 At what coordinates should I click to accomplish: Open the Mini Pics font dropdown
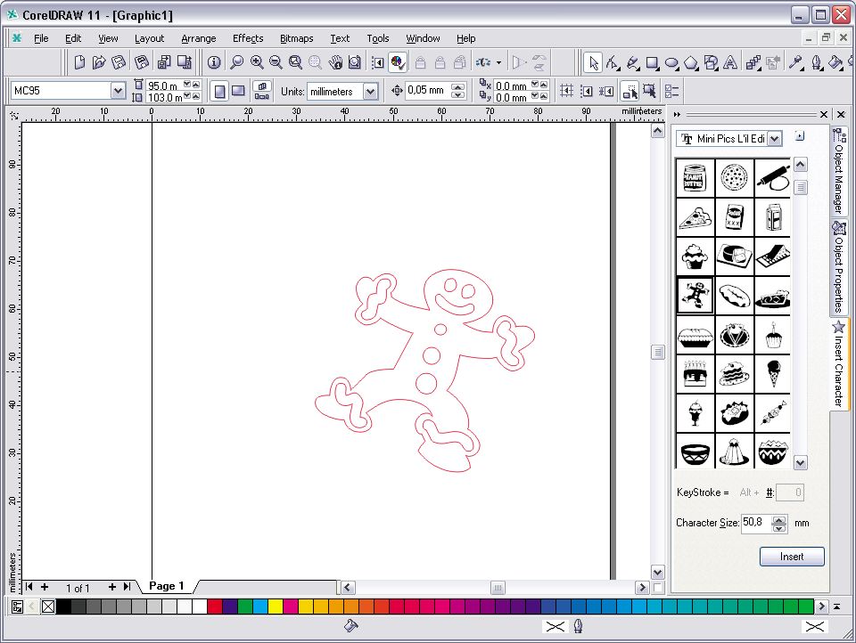775,139
